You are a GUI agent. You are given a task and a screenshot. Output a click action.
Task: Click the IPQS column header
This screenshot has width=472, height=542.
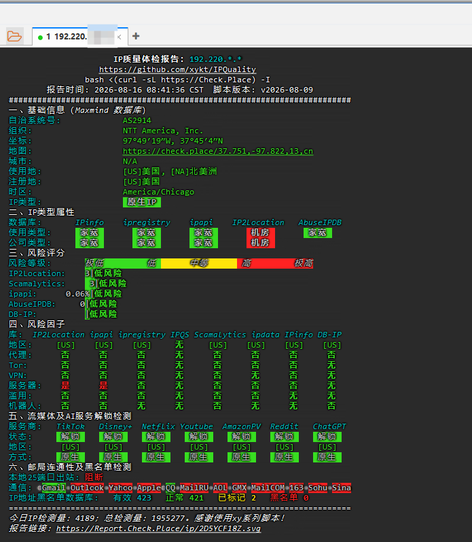(x=179, y=335)
